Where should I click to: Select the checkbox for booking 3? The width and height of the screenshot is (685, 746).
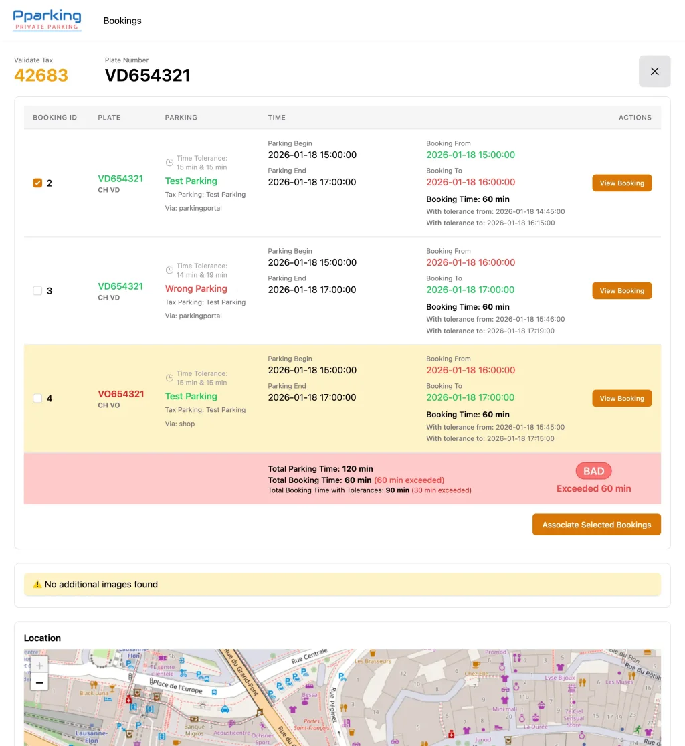(x=37, y=291)
